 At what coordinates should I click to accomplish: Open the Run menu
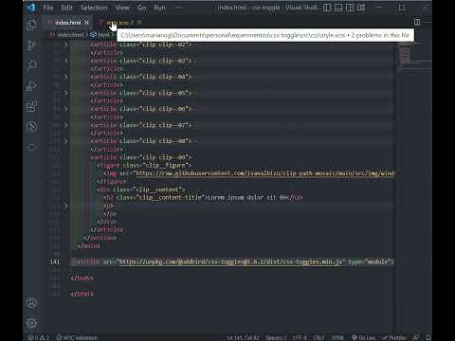coord(159,8)
